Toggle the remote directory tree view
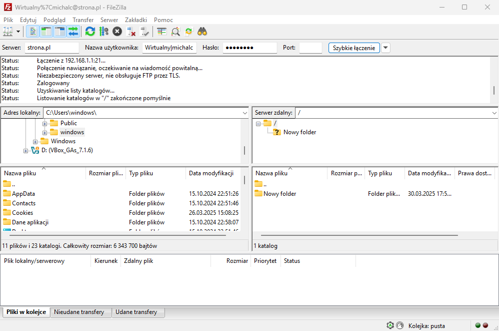Screen dimensions: 499x331 (x=60, y=32)
